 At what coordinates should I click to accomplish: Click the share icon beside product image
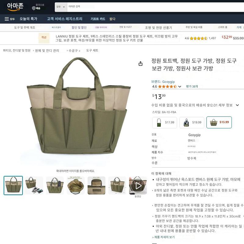(141, 64)
